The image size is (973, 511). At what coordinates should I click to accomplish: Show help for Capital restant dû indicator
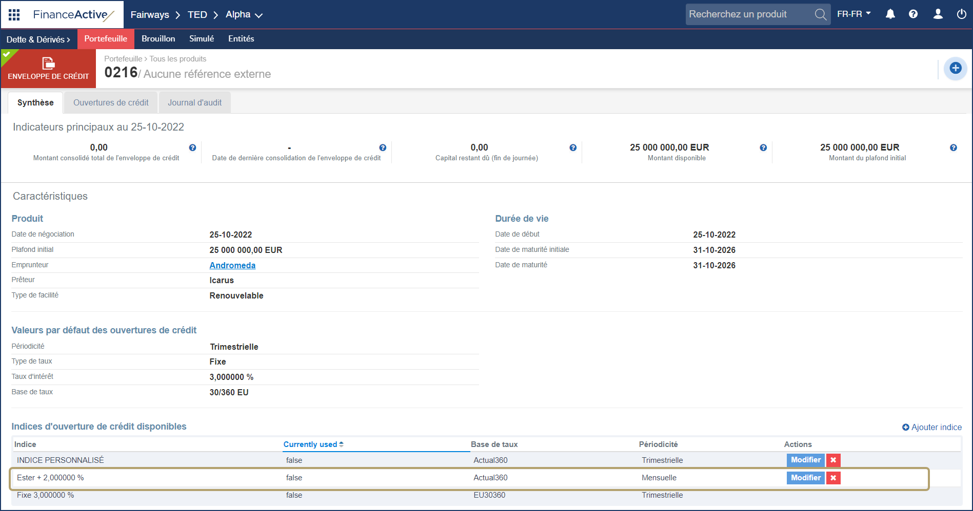point(572,147)
